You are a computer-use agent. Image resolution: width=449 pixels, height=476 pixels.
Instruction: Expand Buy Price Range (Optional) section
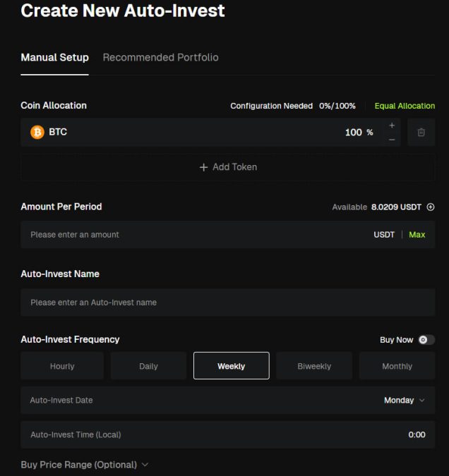coord(85,465)
